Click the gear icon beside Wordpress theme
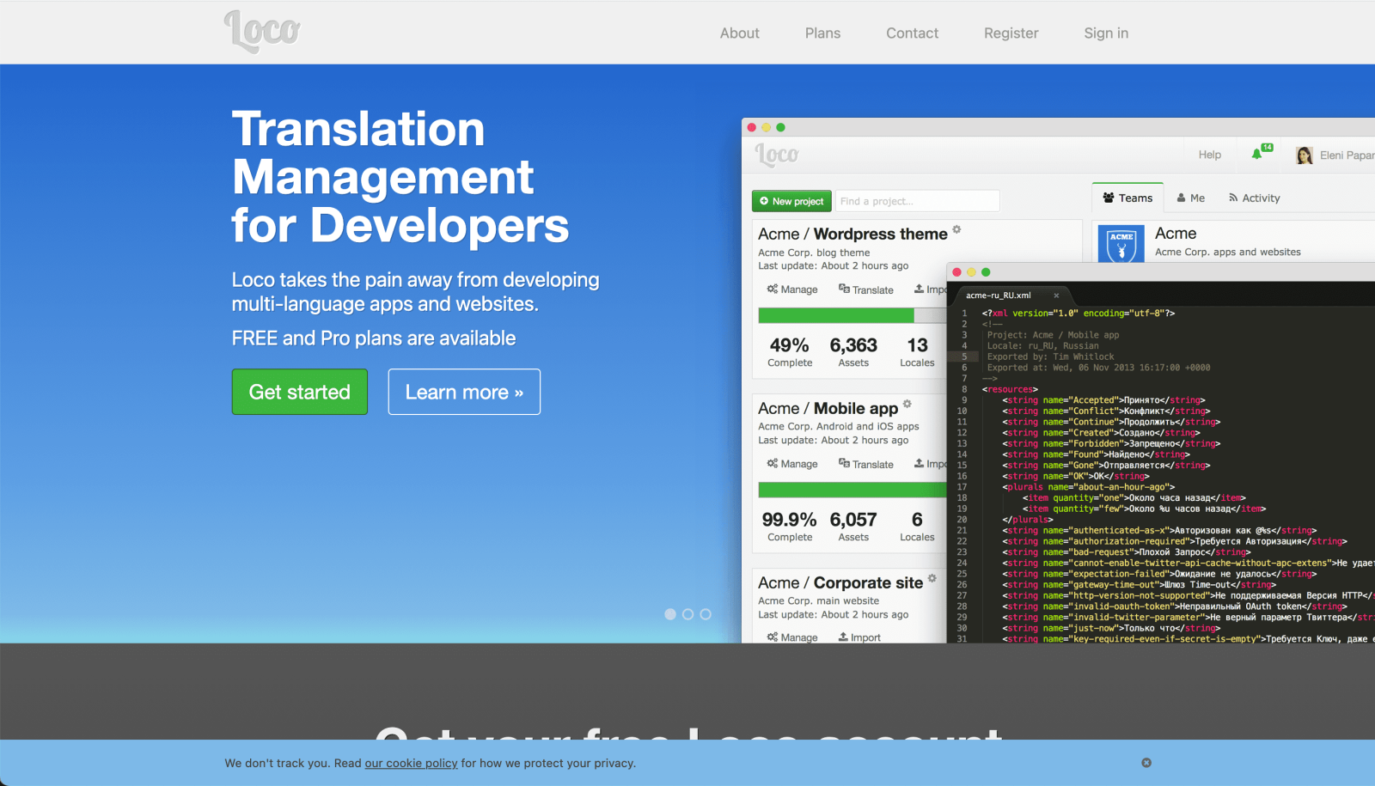The width and height of the screenshot is (1375, 786). click(x=956, y=229)
